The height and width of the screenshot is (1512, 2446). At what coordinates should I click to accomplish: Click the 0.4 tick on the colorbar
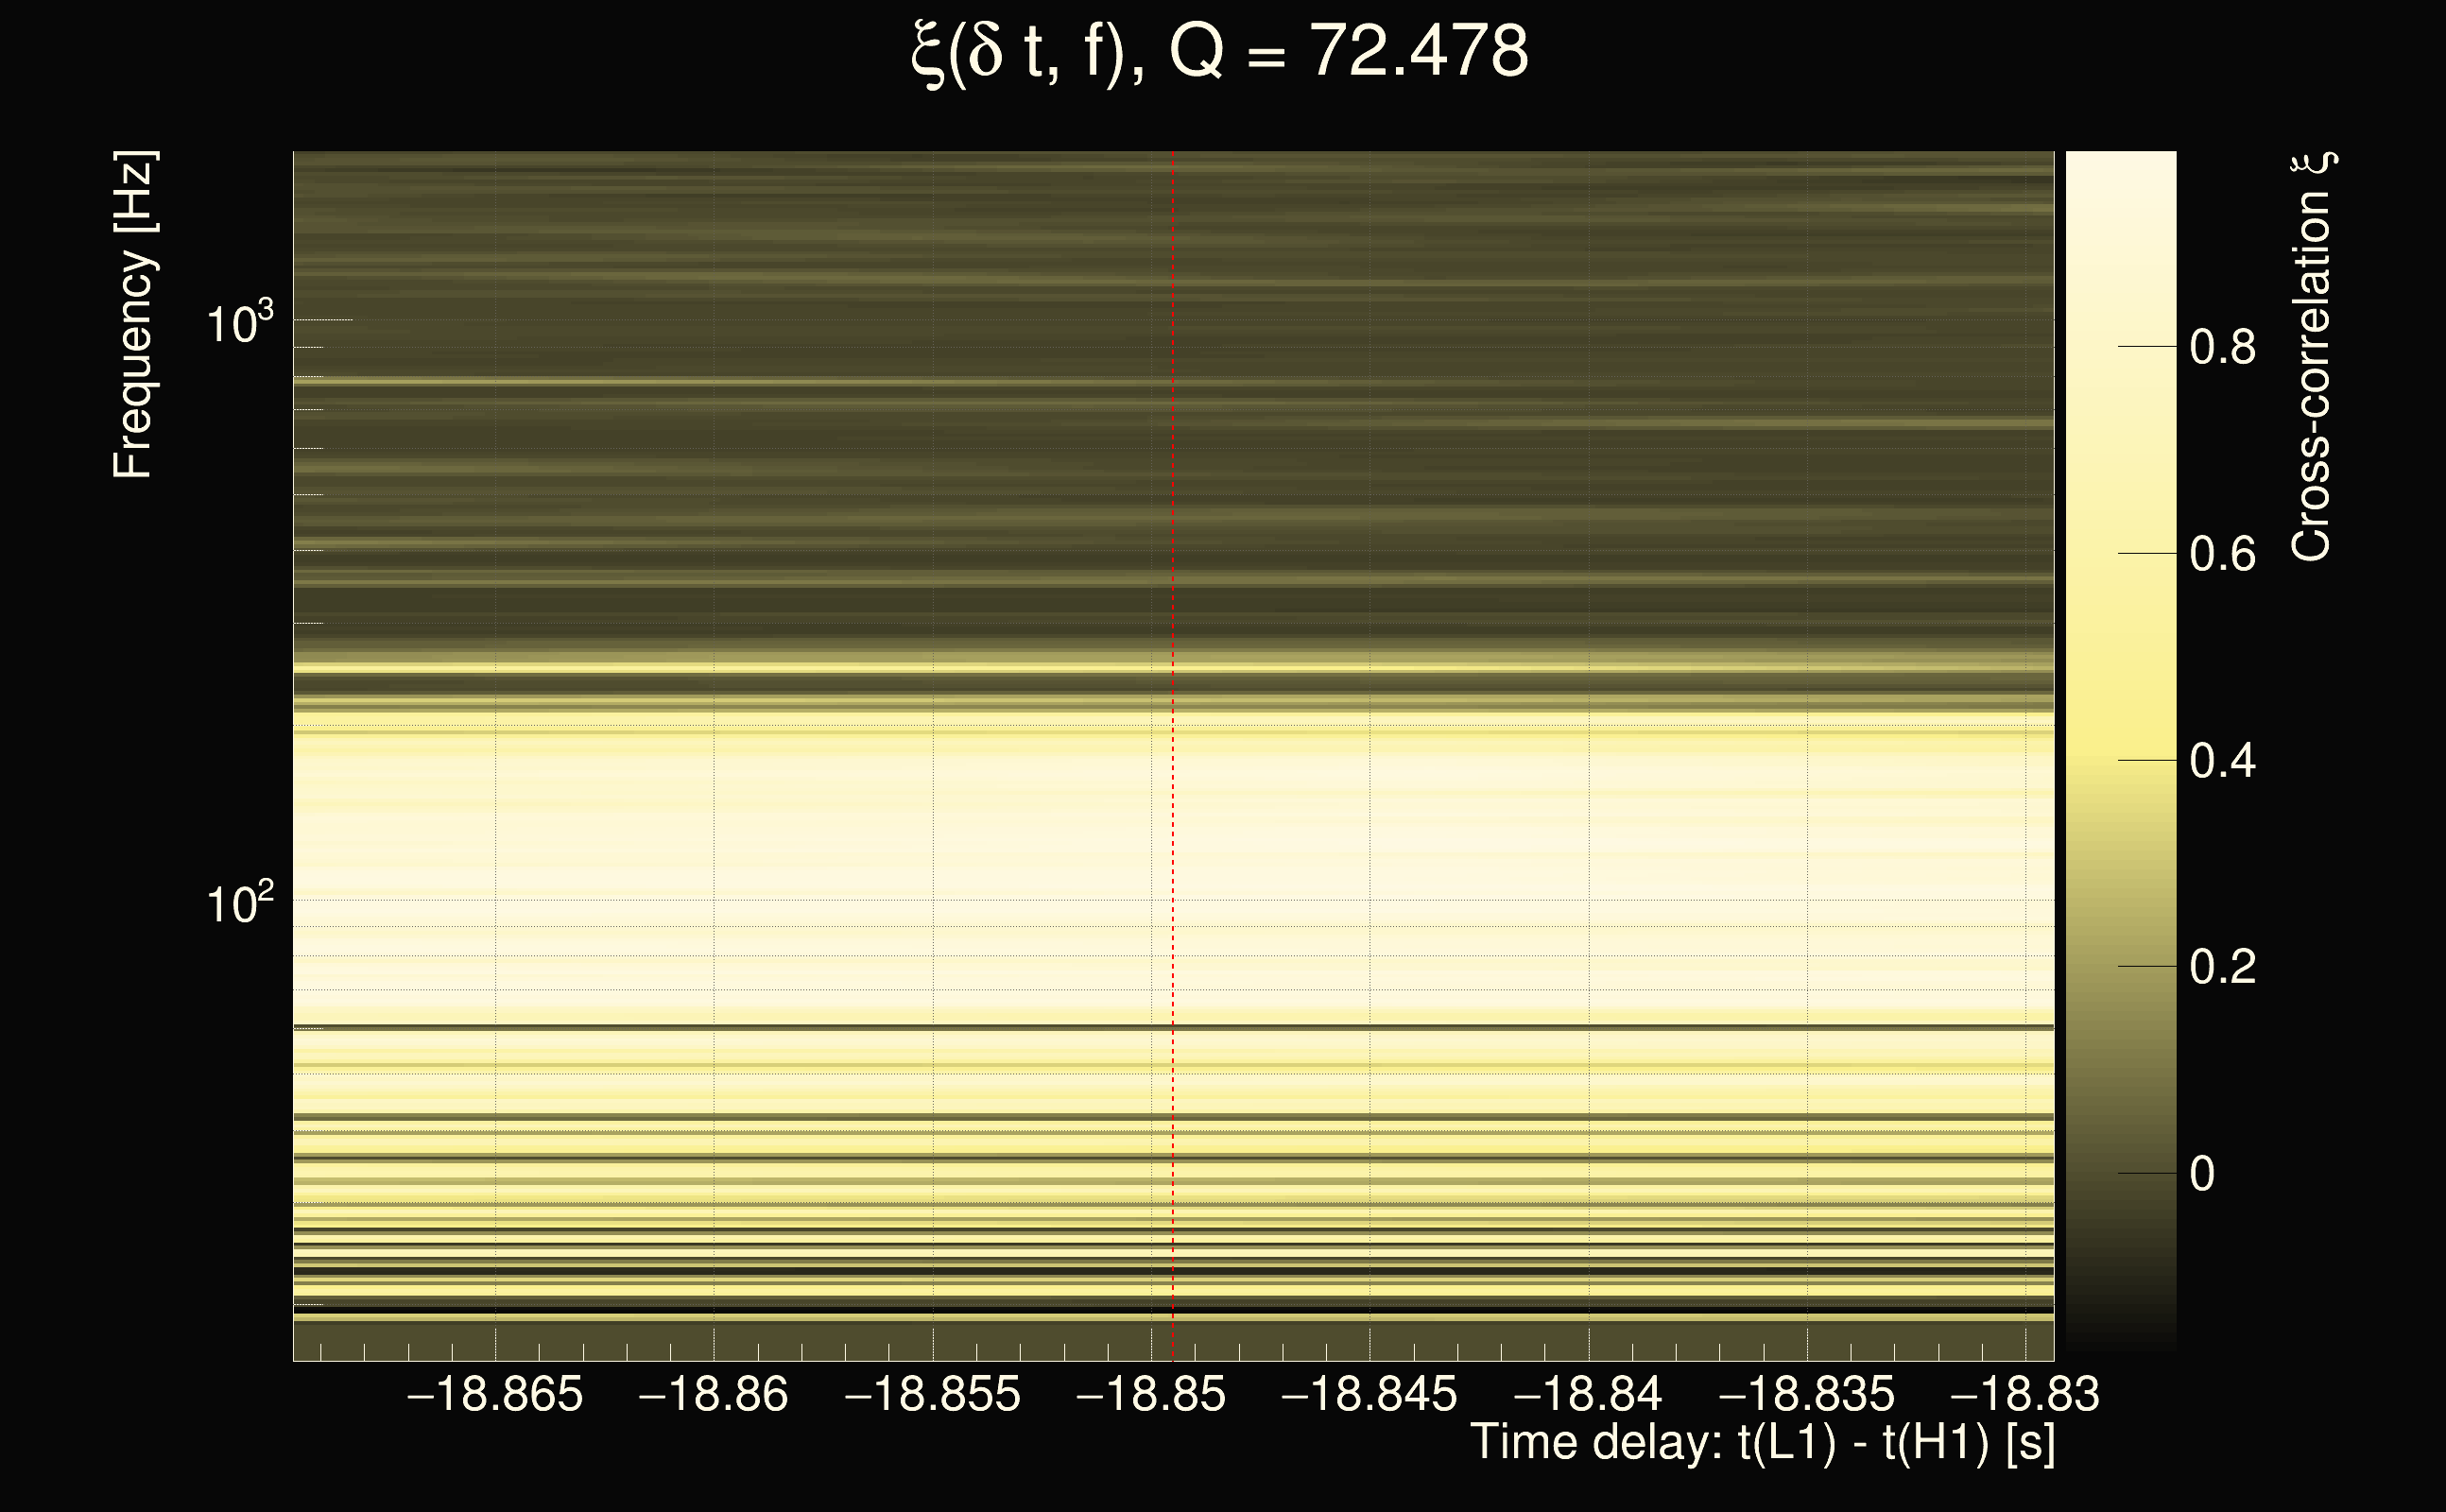click(x=2222, y=761)
